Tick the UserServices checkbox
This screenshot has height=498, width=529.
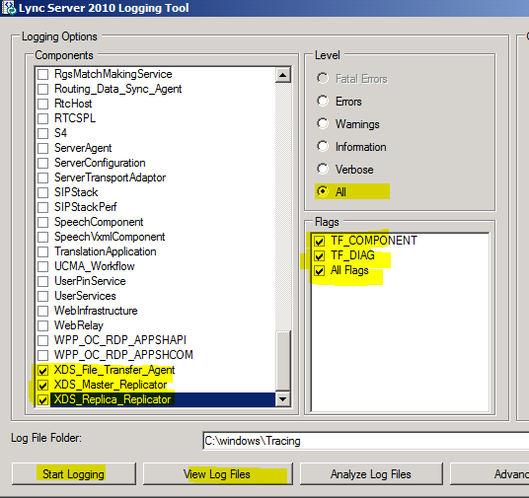(42, 296)
